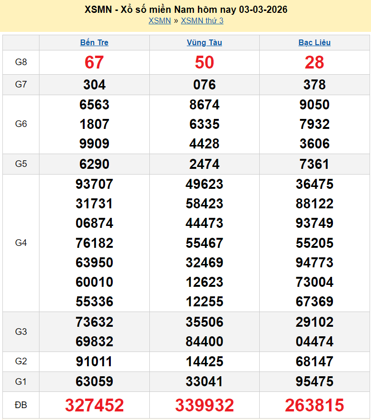Select Bến Tre special prize 327452

[94, 405]
